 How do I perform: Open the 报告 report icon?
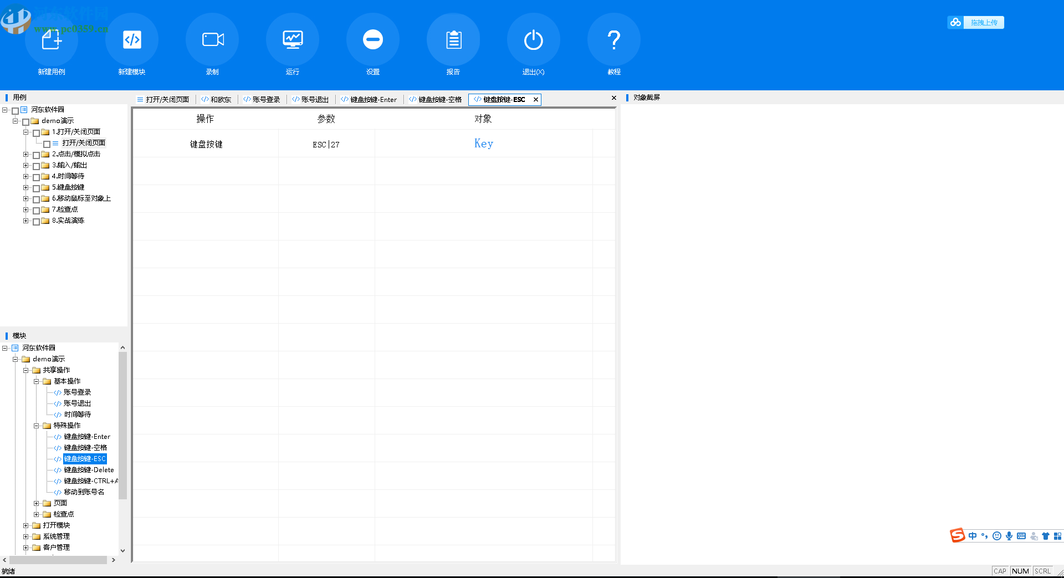[x=453, y=39]
